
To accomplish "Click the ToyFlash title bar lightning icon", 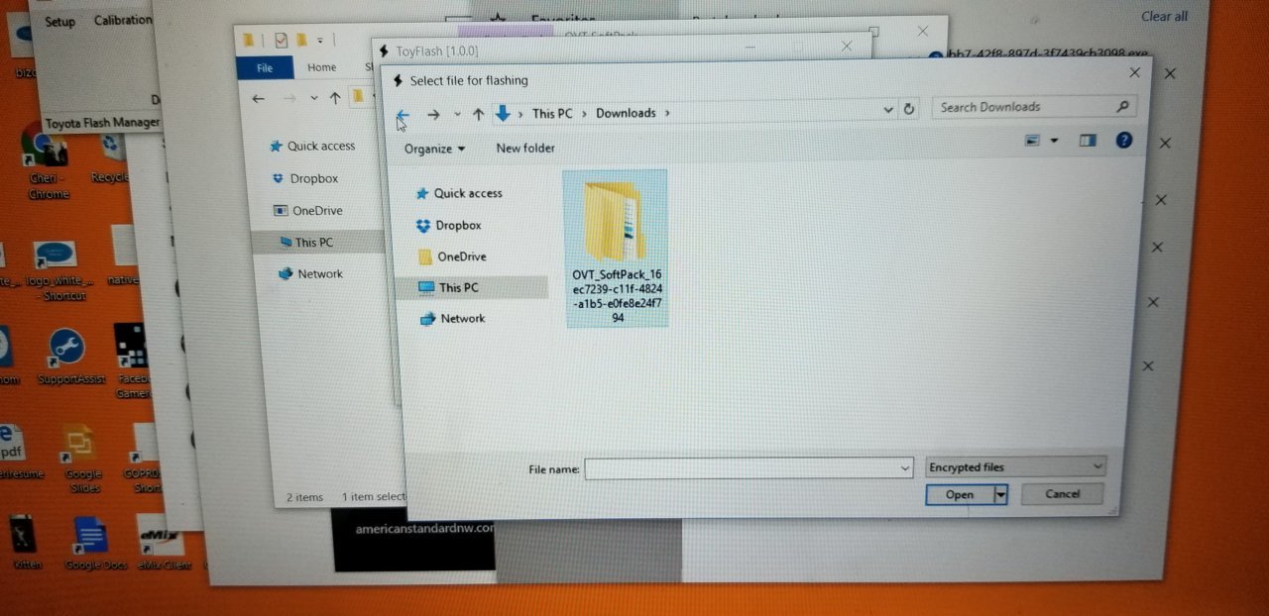I will tap(383, 51).
